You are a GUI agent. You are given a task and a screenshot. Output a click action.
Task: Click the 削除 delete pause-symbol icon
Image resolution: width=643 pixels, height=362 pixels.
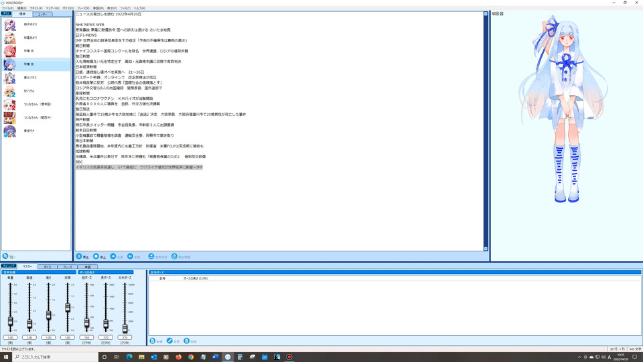click(x=187, y=341)
